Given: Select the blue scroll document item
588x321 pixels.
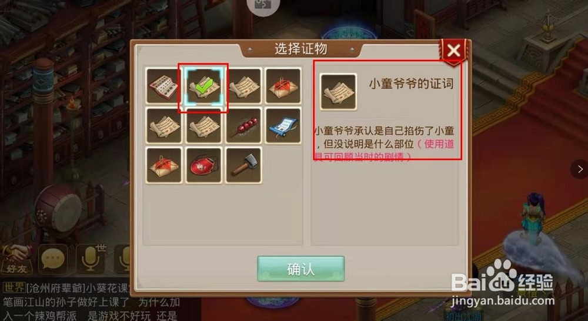Looking at the screenshot, I should click(x=283, y=126).
